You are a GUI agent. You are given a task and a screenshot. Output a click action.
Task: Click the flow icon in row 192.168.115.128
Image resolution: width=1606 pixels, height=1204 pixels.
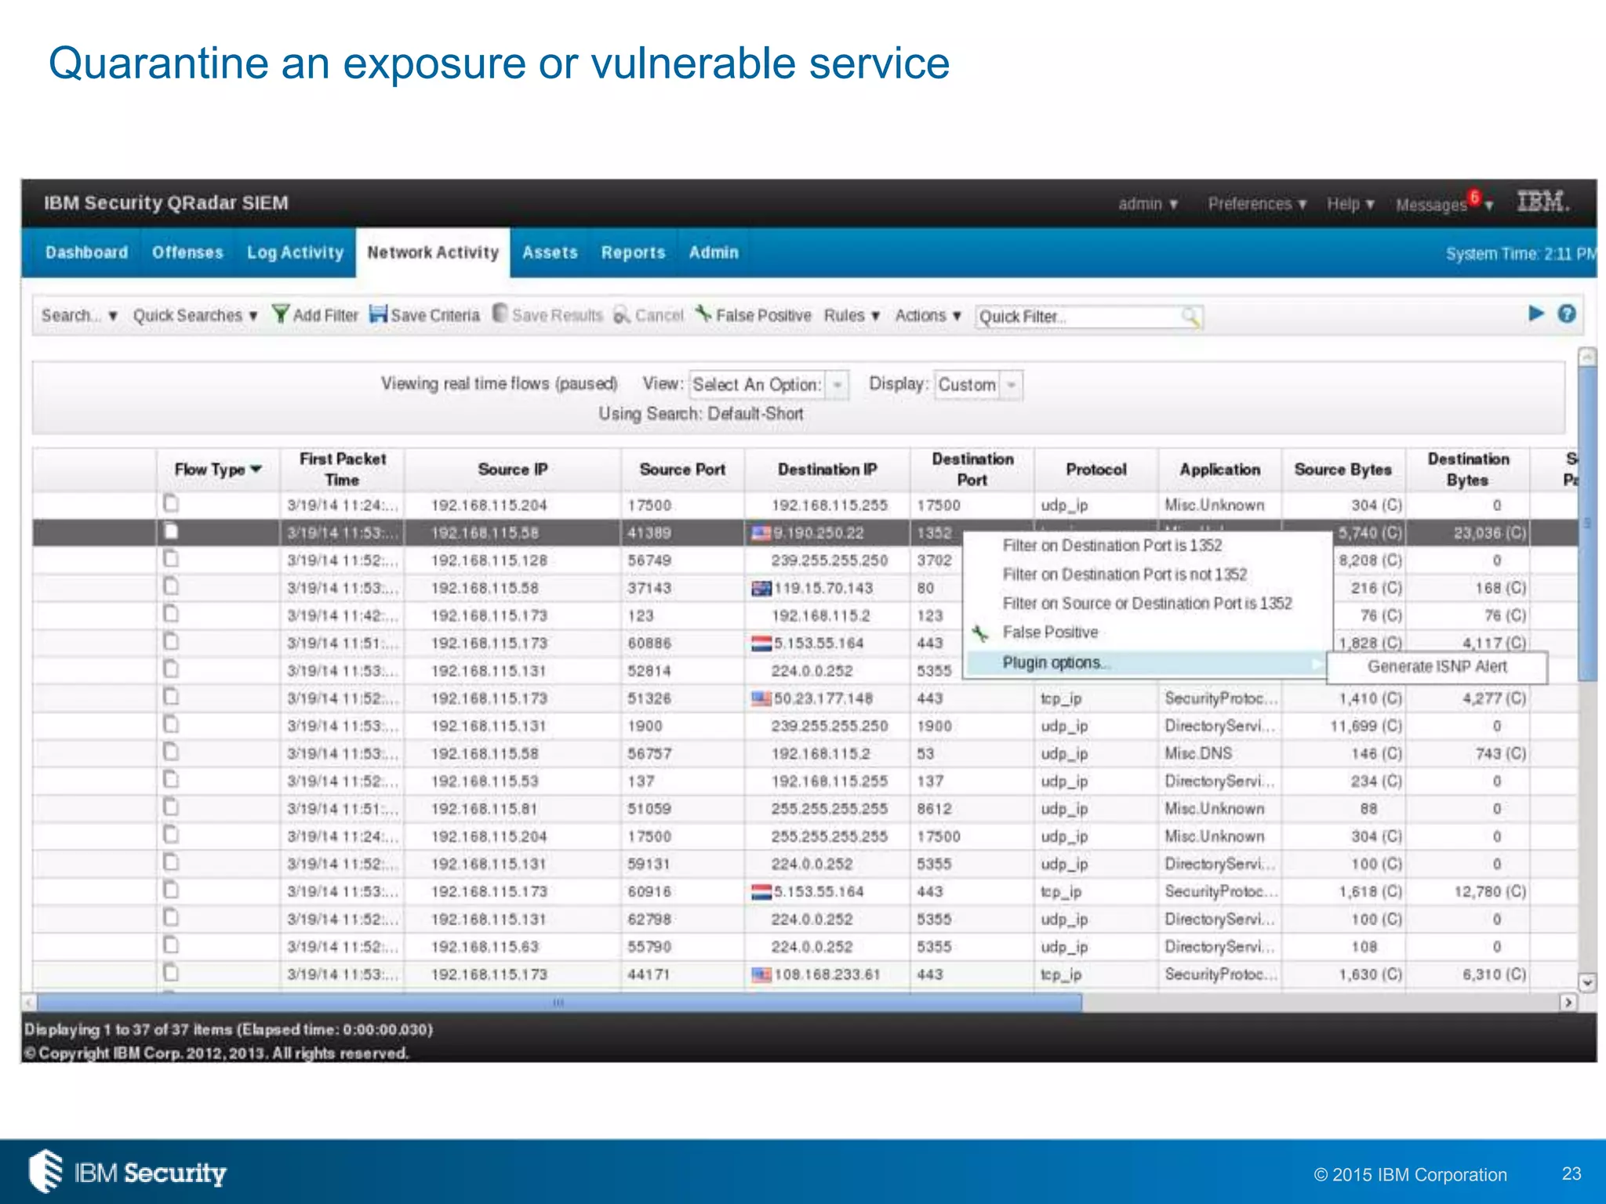coord(171,559)
